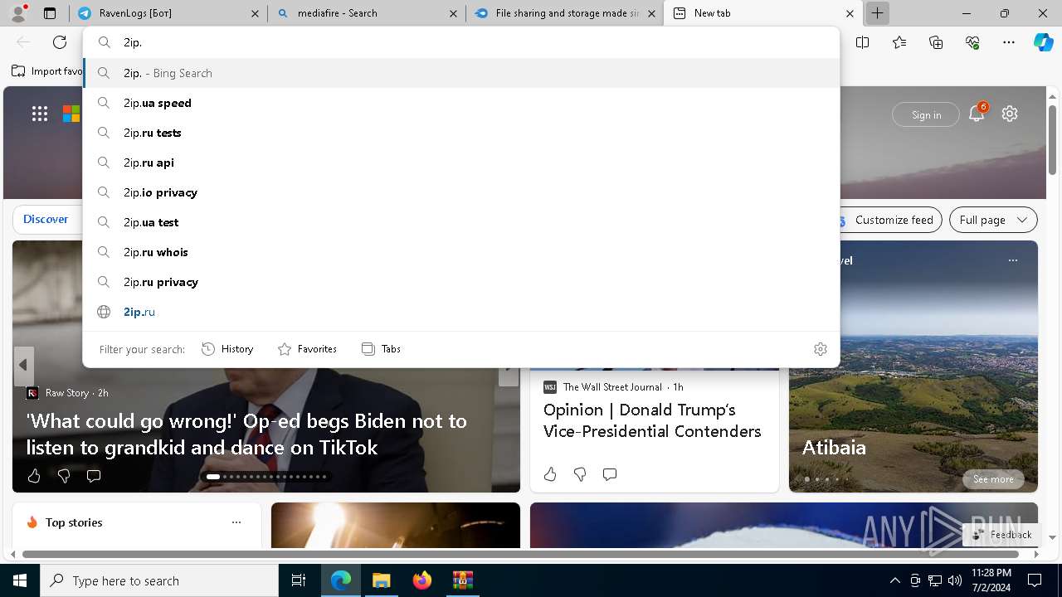Open address bar suggestion settings gear
This screenshot has height=597, width=1062.
coord(821,349)
